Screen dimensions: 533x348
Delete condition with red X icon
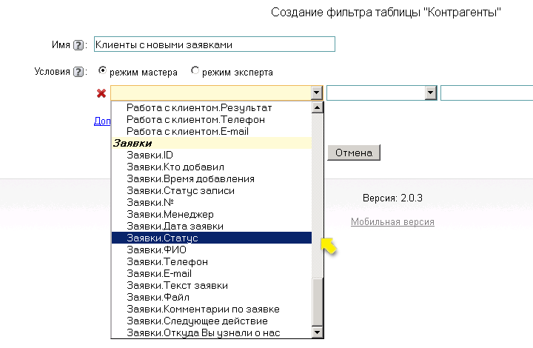101,93
